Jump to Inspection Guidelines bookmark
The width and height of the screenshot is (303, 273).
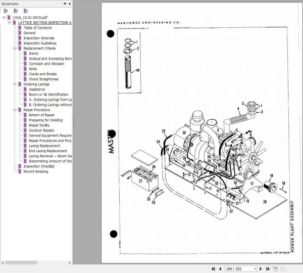(x=40, y=43)
